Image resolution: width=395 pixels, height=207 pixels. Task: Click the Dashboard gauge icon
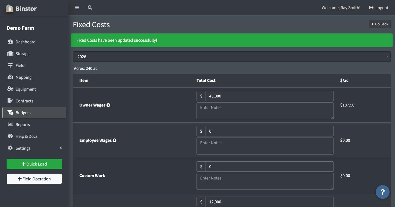(10, 42)
